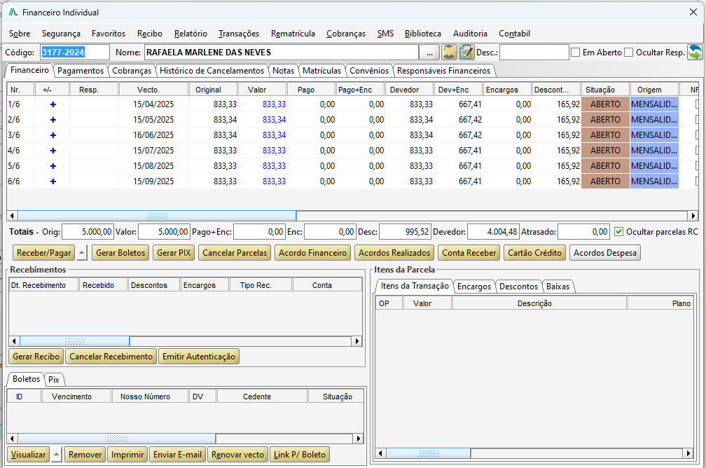Open the Transações menu
The height and width of the screenshot is (468, 706).
tap(239, 34)
